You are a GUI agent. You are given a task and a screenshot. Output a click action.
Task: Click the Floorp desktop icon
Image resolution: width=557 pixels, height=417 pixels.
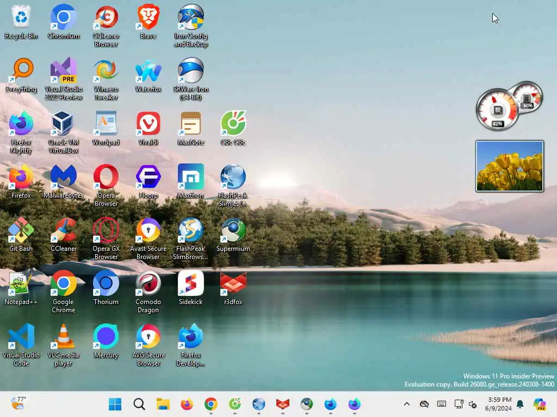point(148,181)
